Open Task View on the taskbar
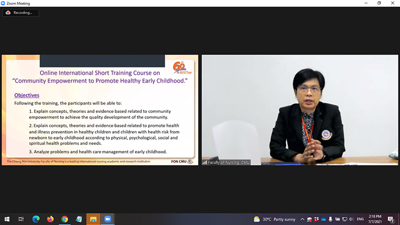 click(x=21, y=219)
